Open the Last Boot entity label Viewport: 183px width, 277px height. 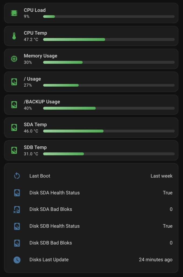[x=40, y=176]
